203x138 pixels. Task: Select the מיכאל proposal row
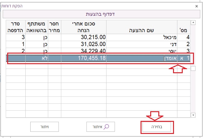142,37
